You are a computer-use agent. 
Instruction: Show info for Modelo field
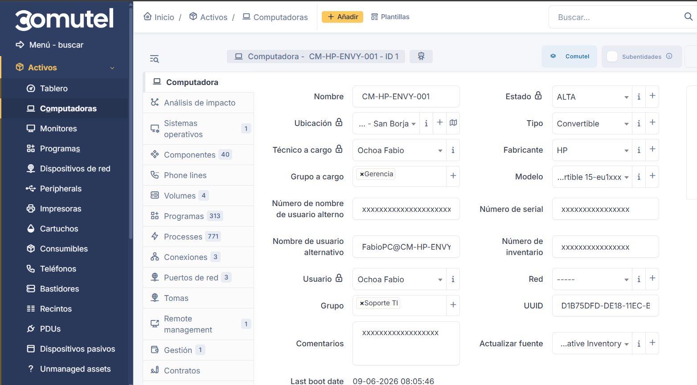point(639,177)
